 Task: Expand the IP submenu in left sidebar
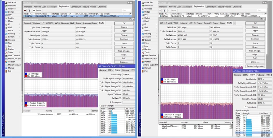[x=10, y=25]
